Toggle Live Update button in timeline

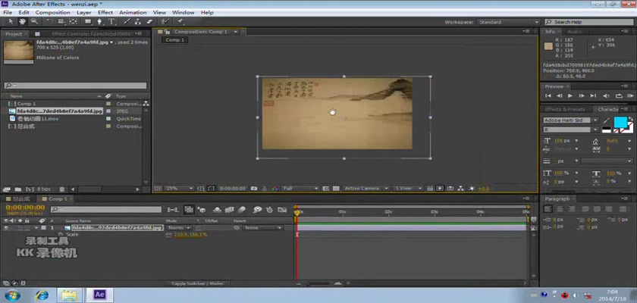(x=189, y=210)
